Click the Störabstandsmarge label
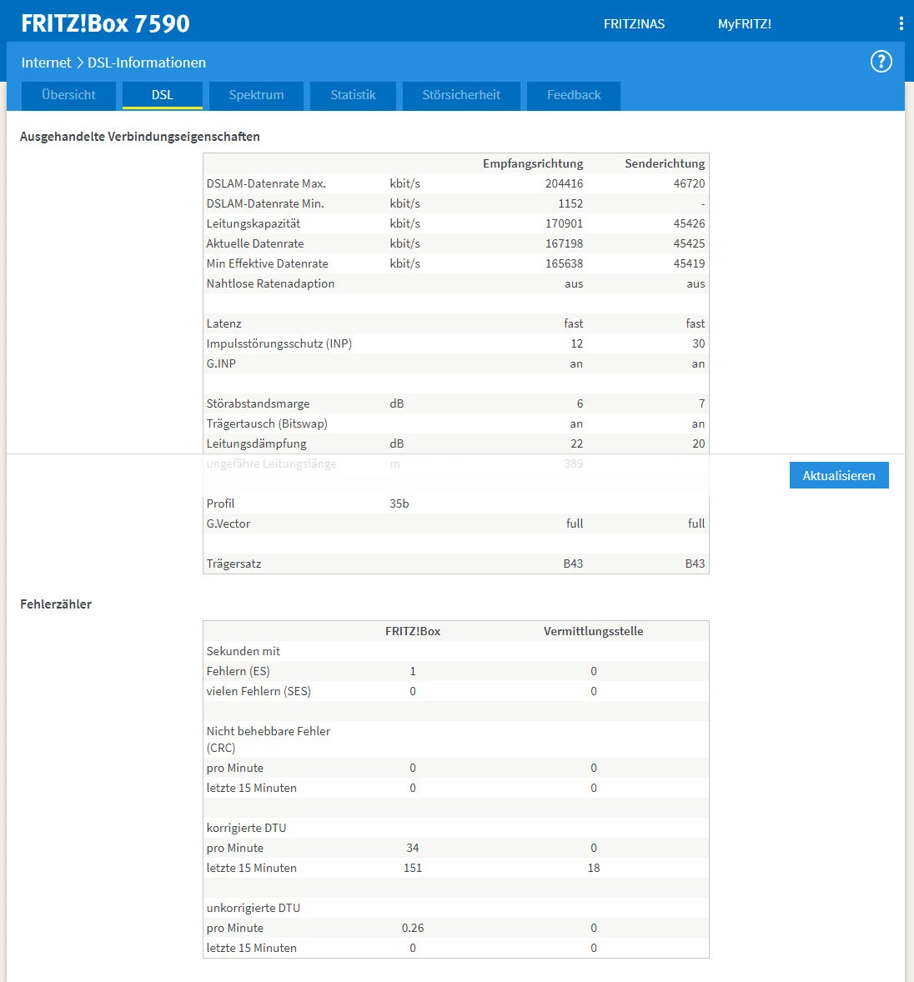 coord(258,404)
